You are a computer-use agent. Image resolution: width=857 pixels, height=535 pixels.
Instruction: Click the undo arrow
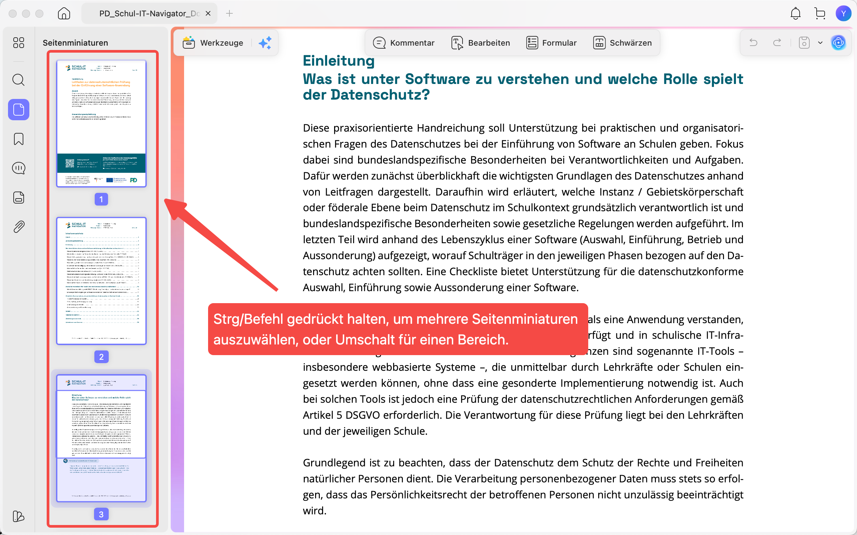tap(753, 43)
